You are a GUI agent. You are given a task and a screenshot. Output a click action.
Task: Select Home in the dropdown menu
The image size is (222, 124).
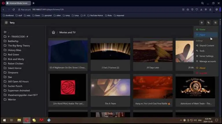206,29
